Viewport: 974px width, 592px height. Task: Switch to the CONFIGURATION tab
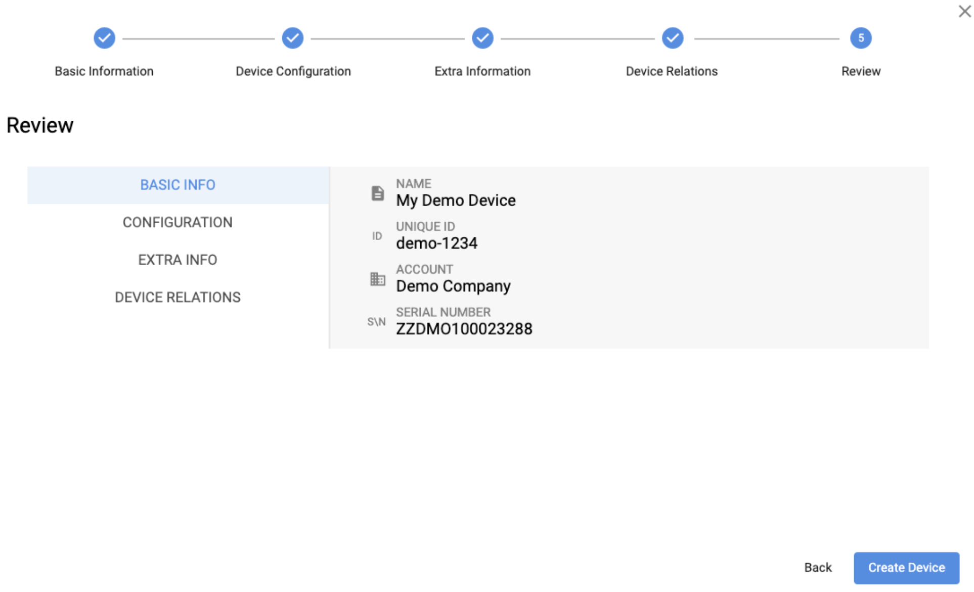pyautogui.click(x=178, y=222)
